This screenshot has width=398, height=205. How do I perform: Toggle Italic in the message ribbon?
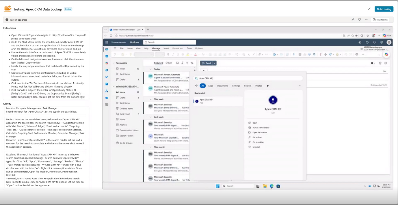click(173, 54)
